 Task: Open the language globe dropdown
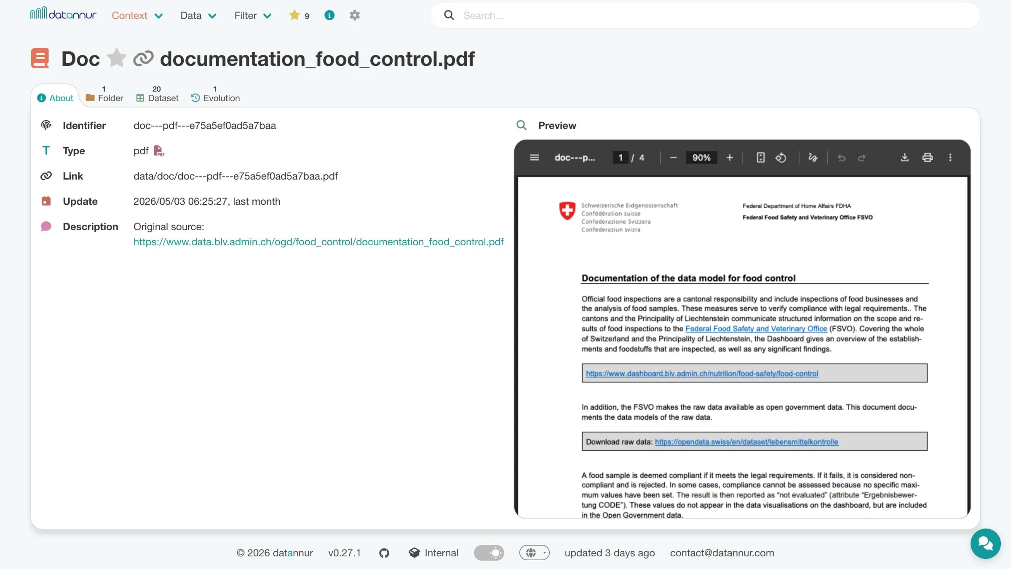click(534, 553)
